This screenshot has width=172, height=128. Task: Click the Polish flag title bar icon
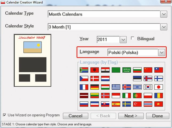3,2
